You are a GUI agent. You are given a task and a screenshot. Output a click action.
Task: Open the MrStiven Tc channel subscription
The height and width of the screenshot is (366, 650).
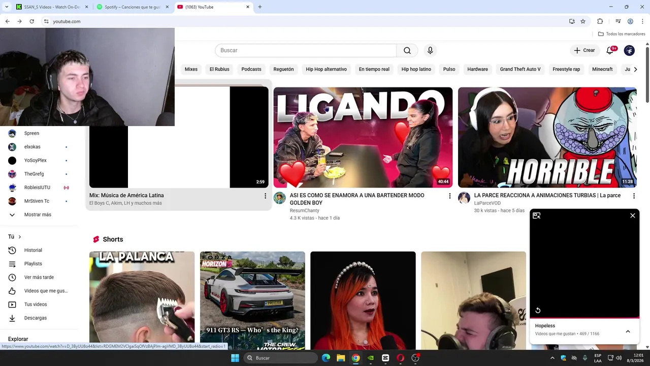tap(38, 201)
